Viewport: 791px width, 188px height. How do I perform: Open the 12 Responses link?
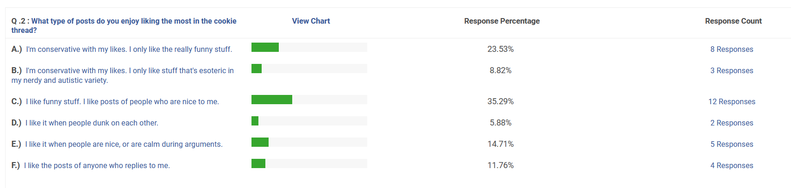pyautogui.click(x=732, y=101)
